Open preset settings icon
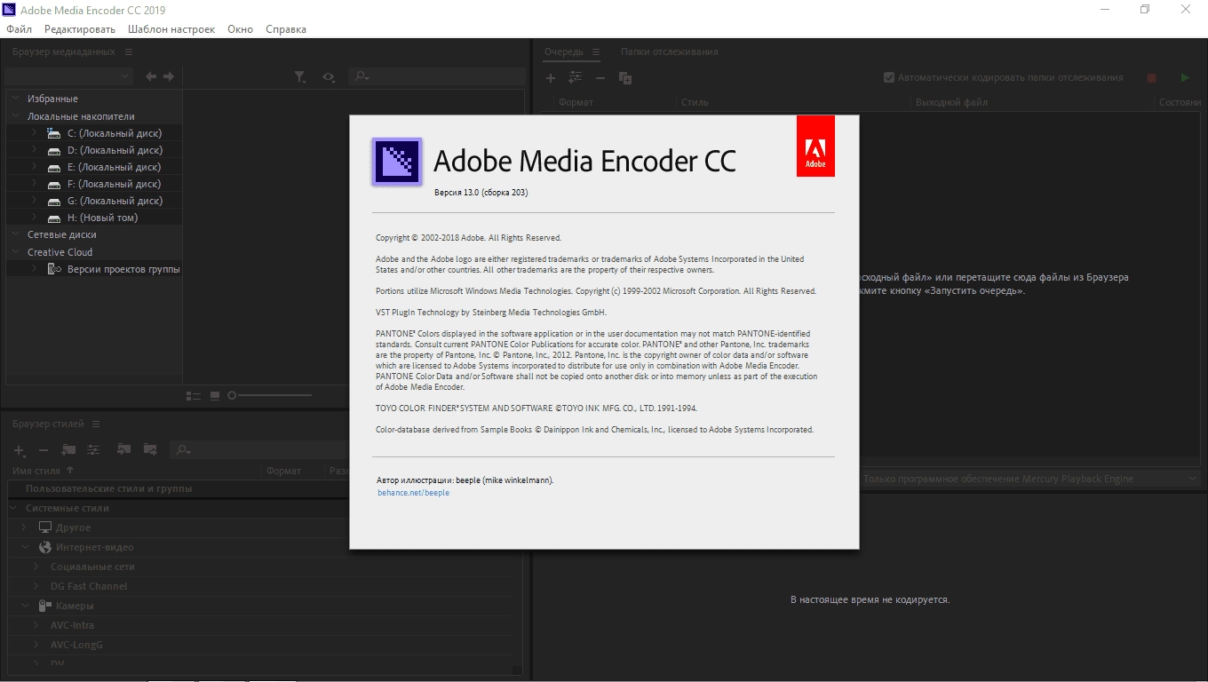 [x=93, y=450]
